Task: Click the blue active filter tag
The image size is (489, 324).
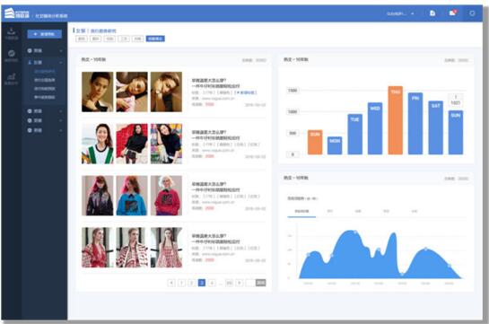Action: pyautogui.click(x=155, y=39)
